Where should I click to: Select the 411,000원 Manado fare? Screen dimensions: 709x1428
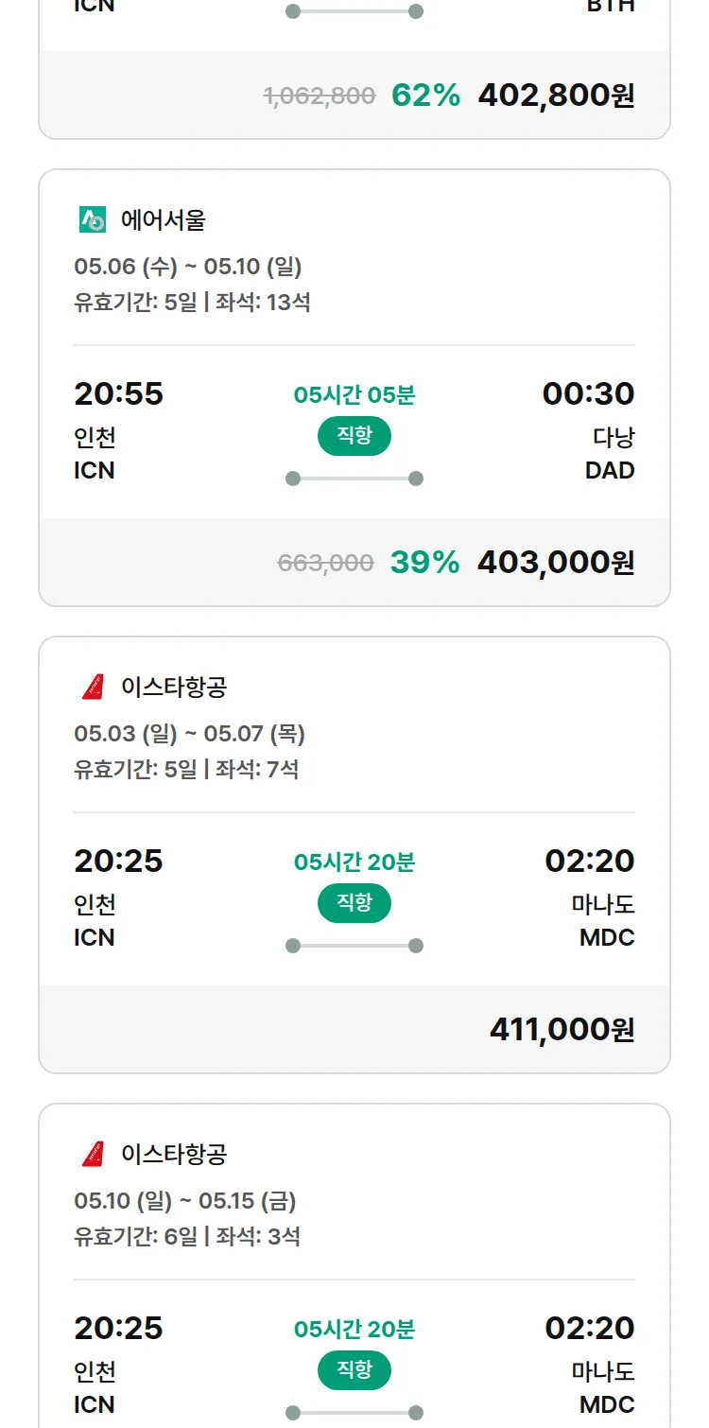[x=562, y=1029]
